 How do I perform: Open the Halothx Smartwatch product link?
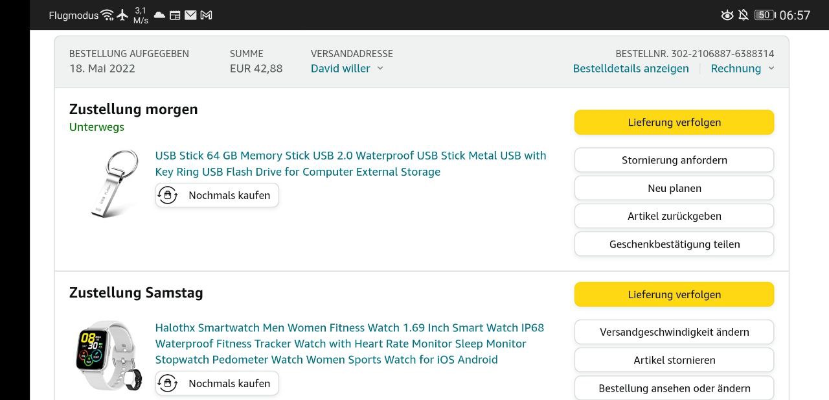pyautogui.click(x=349, y=344)
